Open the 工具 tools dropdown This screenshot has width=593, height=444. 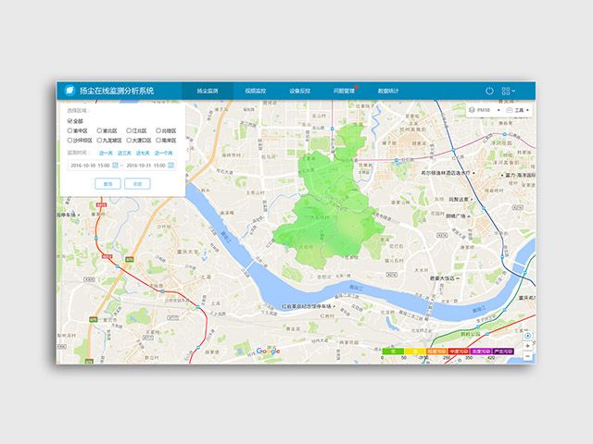[518, 109]
